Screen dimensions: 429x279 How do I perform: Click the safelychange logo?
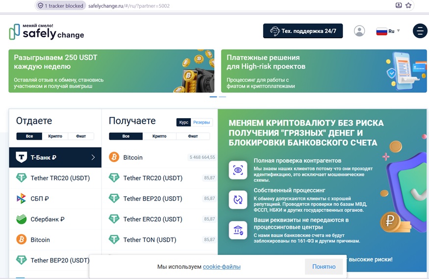coord(47,32)
